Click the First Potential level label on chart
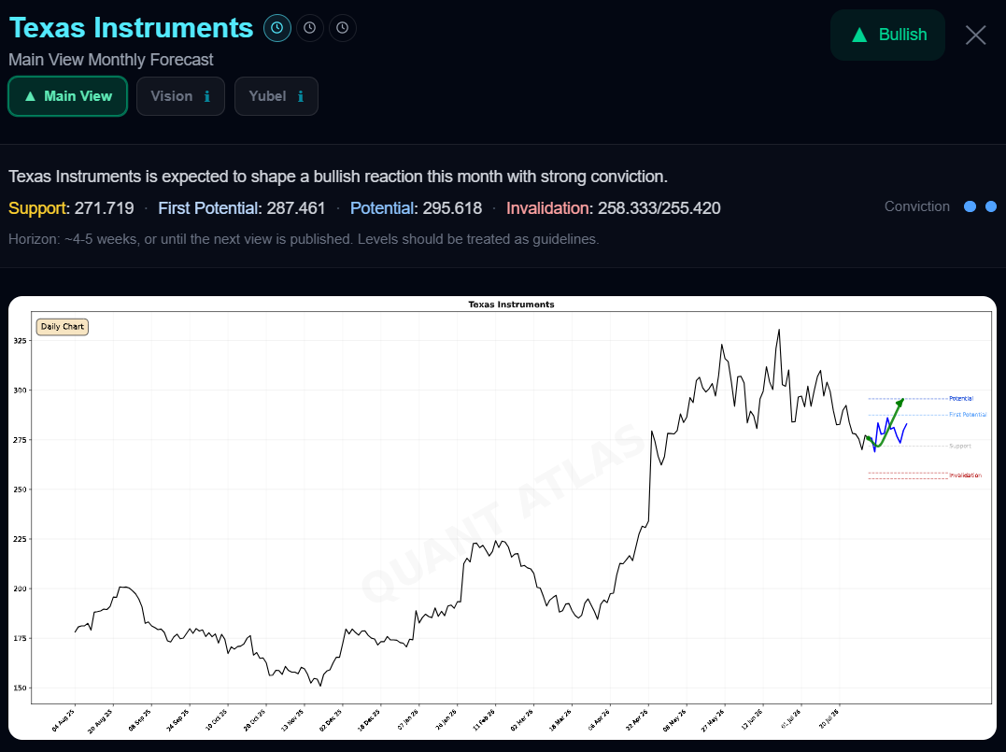The height and width of the screenshot is (752, 1006). click(x=968, y=415)
